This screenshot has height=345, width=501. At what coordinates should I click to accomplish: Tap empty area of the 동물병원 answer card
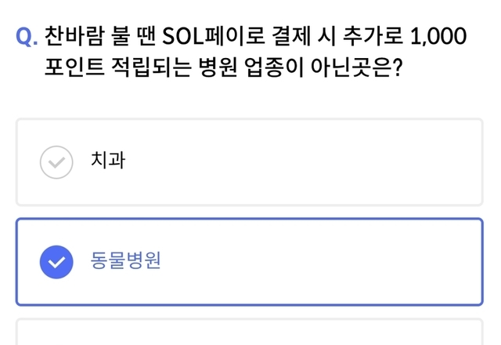[313, 262]
